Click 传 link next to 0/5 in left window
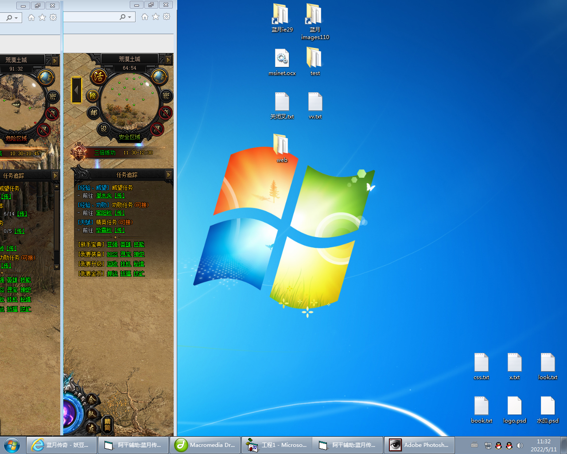The image size is (567, 454). pos(19,231)
